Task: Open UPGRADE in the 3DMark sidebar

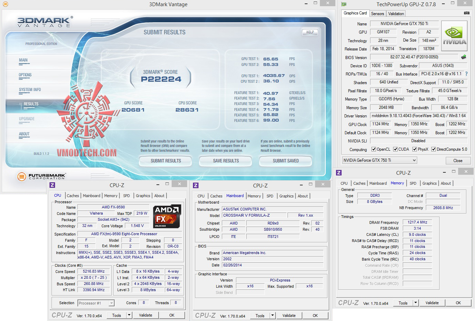Action: [27, 119]
